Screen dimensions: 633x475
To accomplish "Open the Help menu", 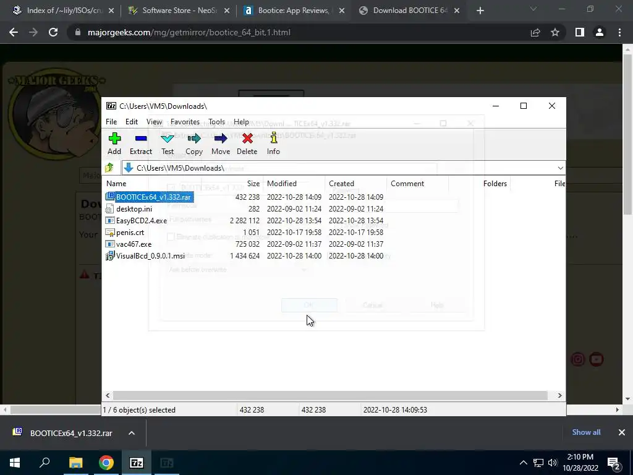I will (x=241, y=122).
